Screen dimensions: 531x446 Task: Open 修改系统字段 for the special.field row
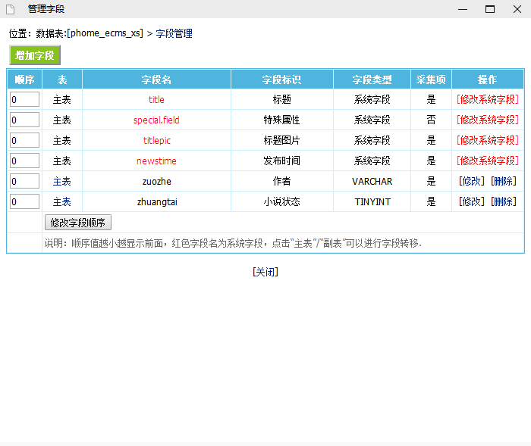tap(488, 120)
